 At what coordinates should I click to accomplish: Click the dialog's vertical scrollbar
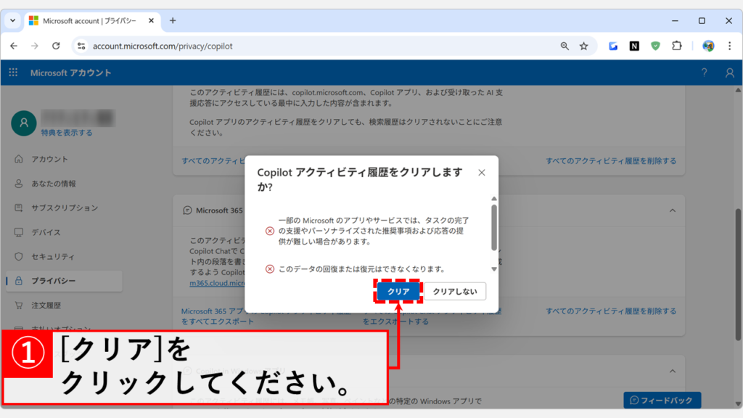(494, 226)
